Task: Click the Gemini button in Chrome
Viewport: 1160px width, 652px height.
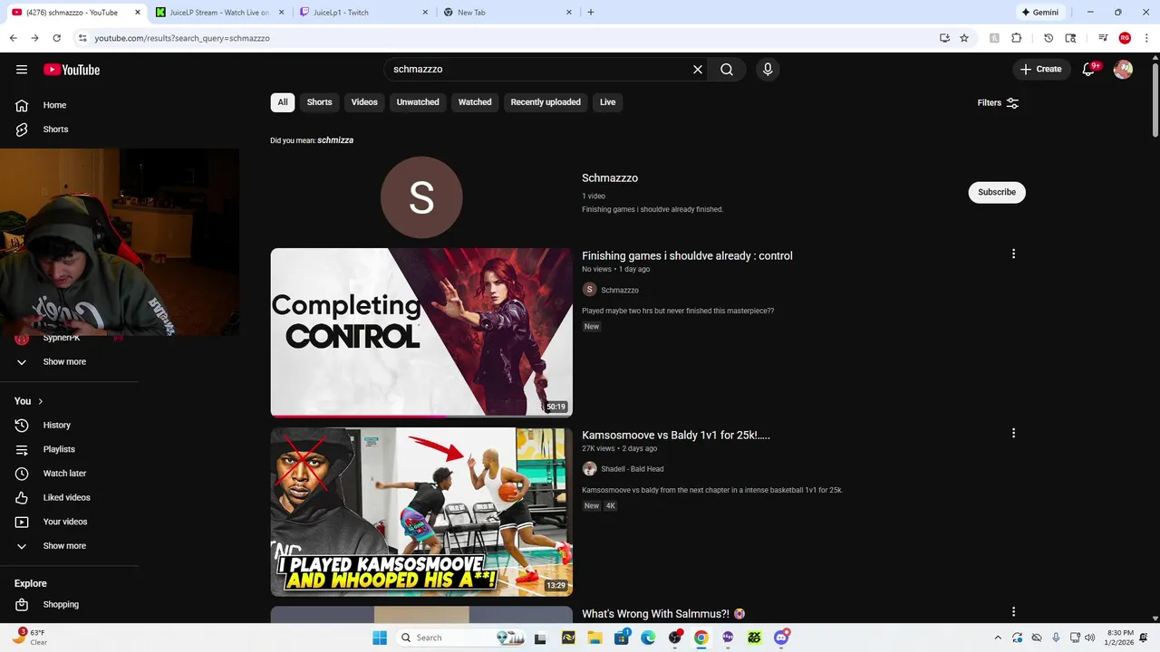Action: [1040, 13]
